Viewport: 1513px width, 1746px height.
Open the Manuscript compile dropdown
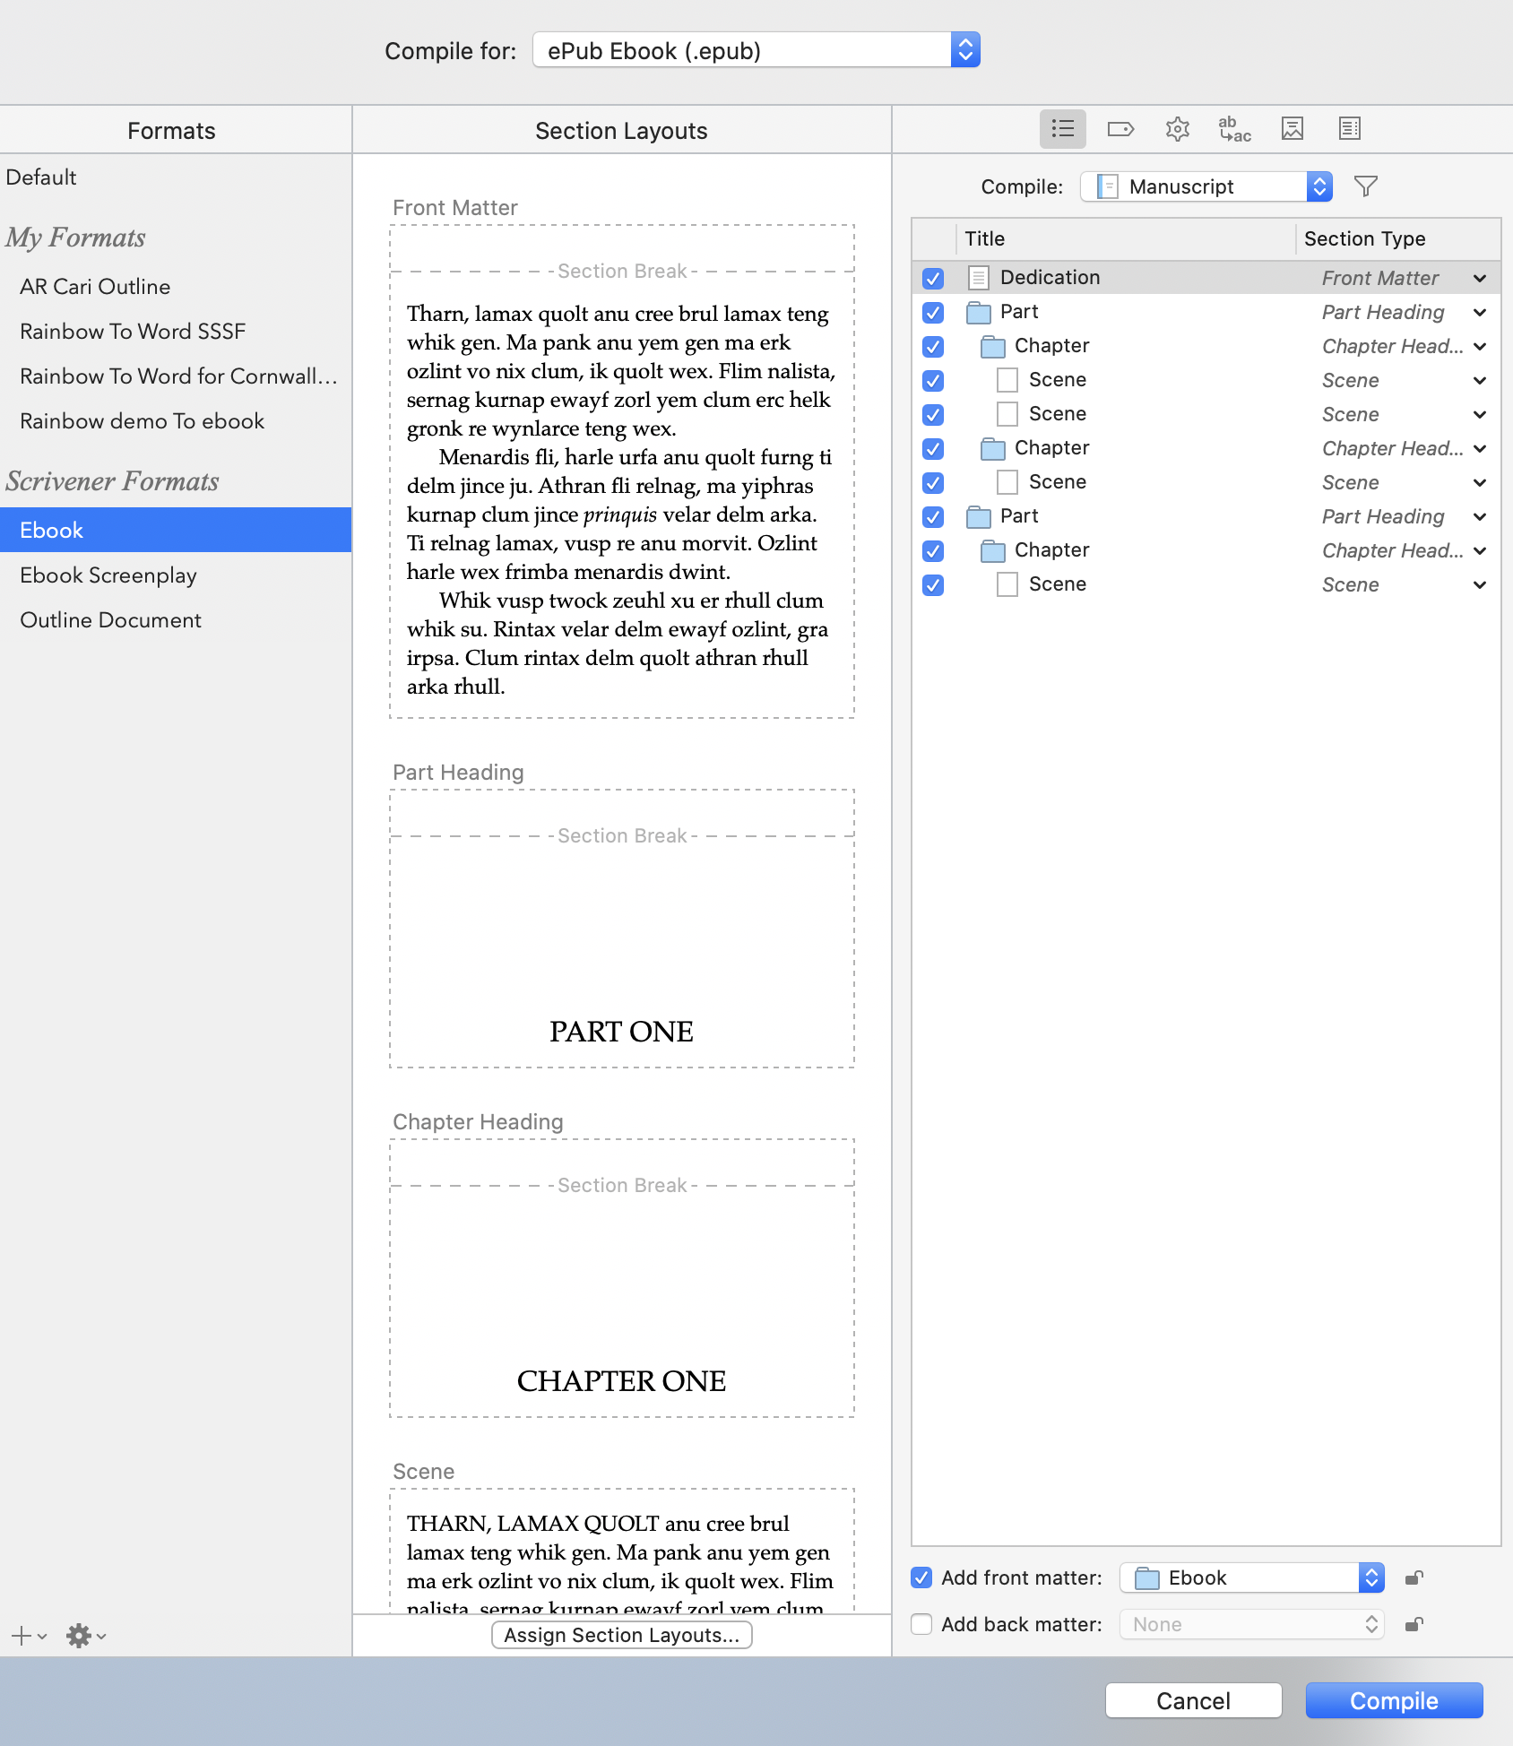(1206, 186)
